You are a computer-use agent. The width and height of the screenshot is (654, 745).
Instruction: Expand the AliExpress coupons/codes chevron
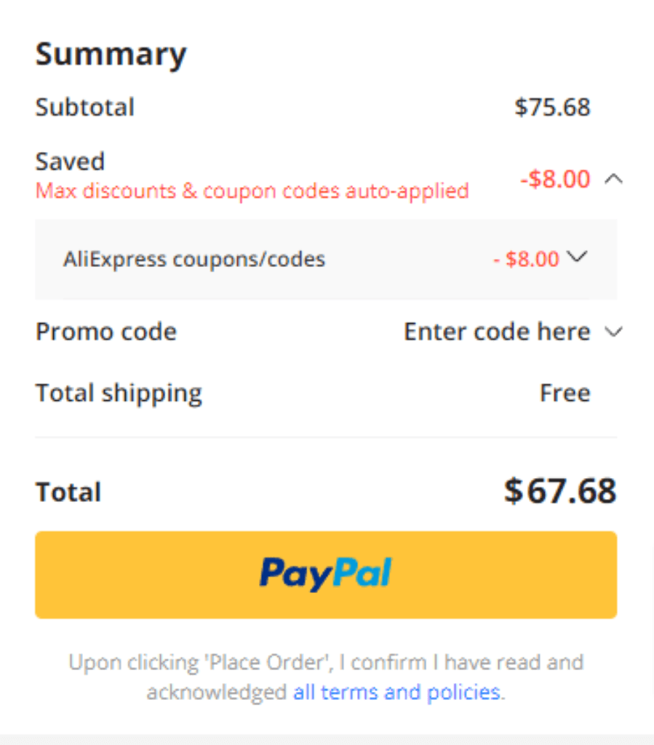578,257
